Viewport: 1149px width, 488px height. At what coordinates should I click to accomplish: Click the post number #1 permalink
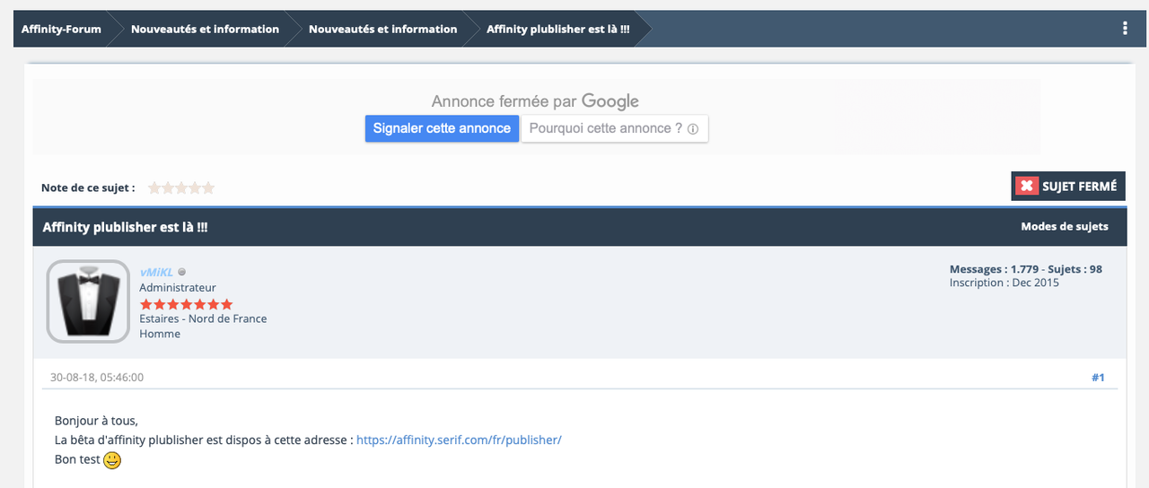point(1098,378)
